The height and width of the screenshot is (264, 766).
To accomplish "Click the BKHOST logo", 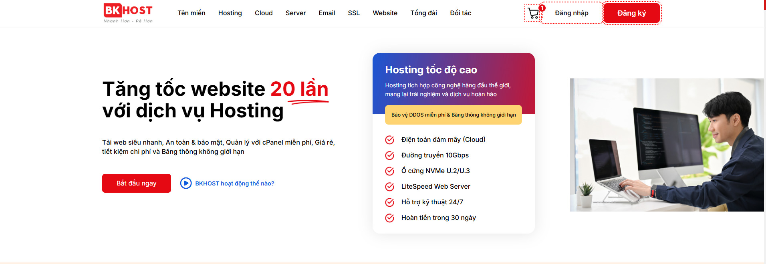I will tap(128, 13).
